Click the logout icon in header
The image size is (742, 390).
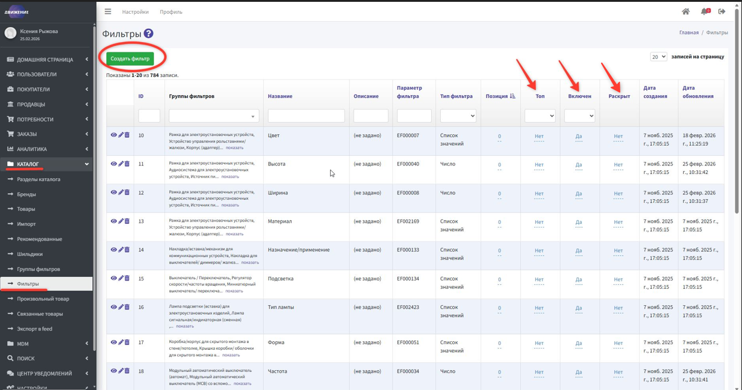click(722, 11)
